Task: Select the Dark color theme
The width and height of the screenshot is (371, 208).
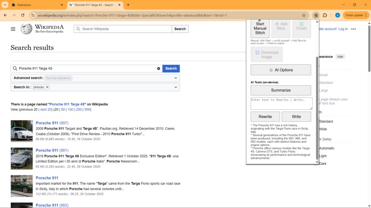Action: tap(323, 163)
